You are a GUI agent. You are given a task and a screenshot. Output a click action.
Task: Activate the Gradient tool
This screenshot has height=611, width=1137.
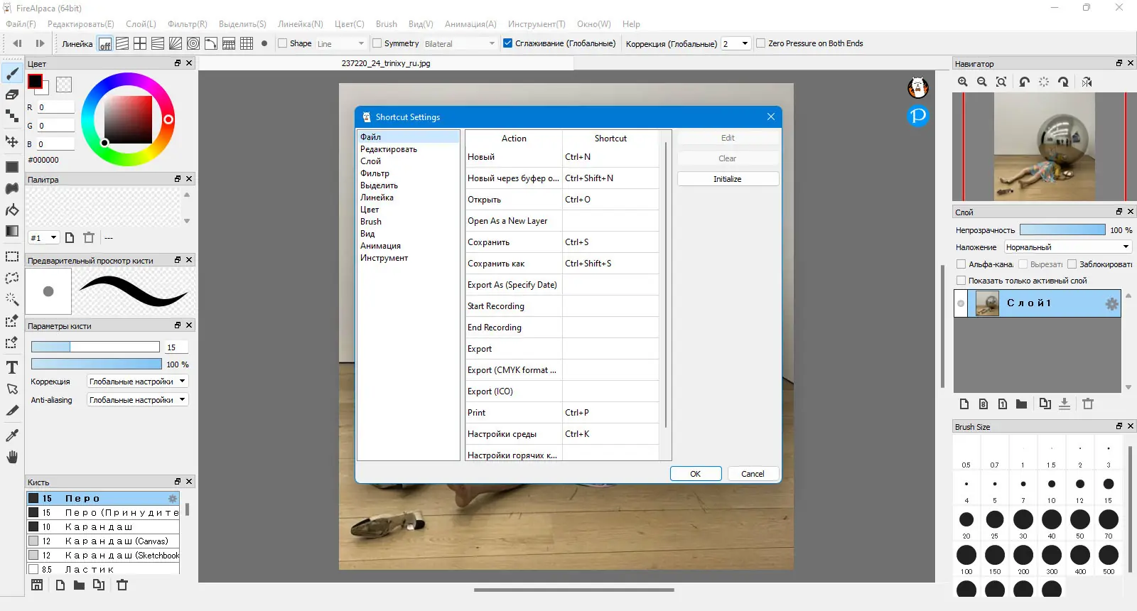pos(12,231)
